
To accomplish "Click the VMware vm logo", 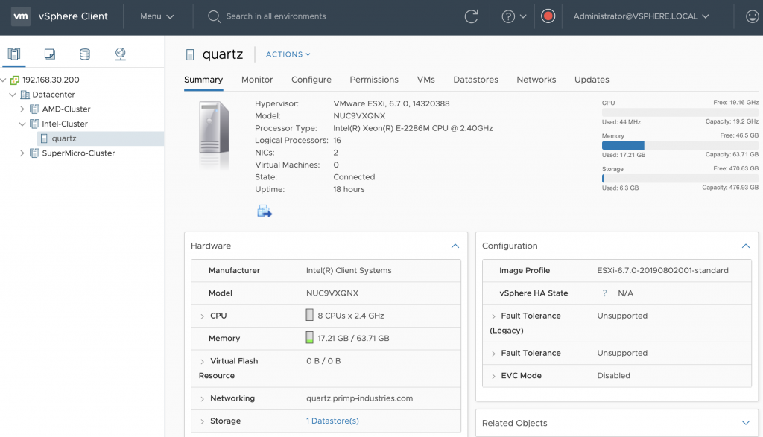I will click(x=20, y=16).
